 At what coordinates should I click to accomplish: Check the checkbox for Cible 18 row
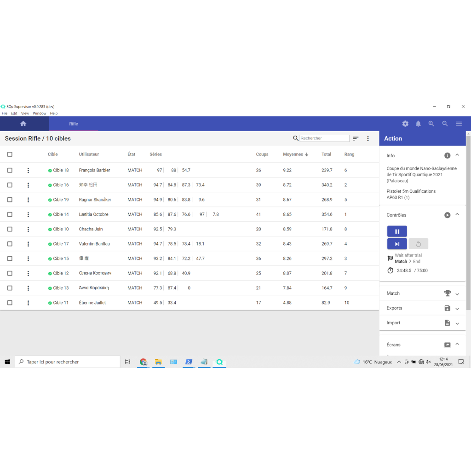pos(10,170)
